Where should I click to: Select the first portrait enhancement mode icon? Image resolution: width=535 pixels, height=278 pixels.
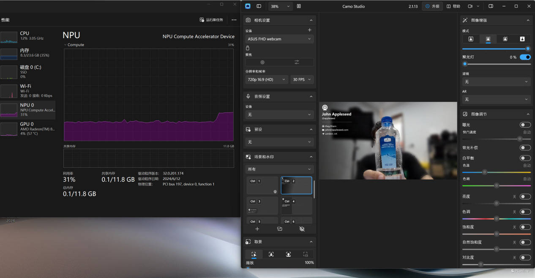tap(471, 39)
